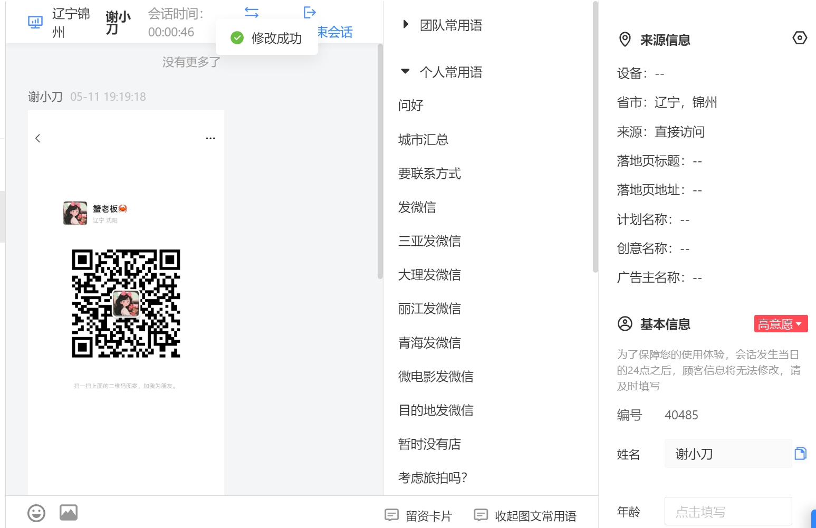Click the location pin icon beside 来源信息
Screen dimensions: 816x528
625,40
